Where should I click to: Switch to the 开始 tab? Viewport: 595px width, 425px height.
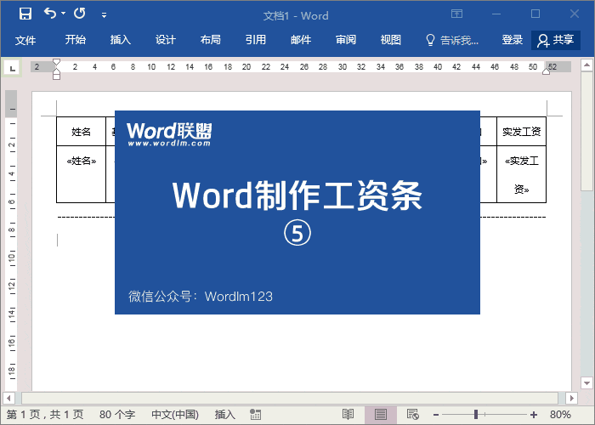pyautogui.click(x=75, y=39)
